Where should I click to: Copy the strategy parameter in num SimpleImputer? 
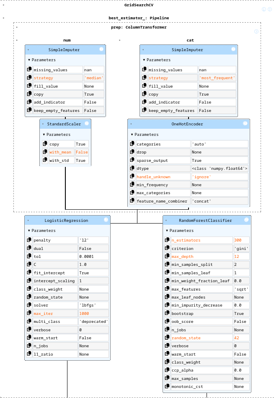tap(29, 78)
